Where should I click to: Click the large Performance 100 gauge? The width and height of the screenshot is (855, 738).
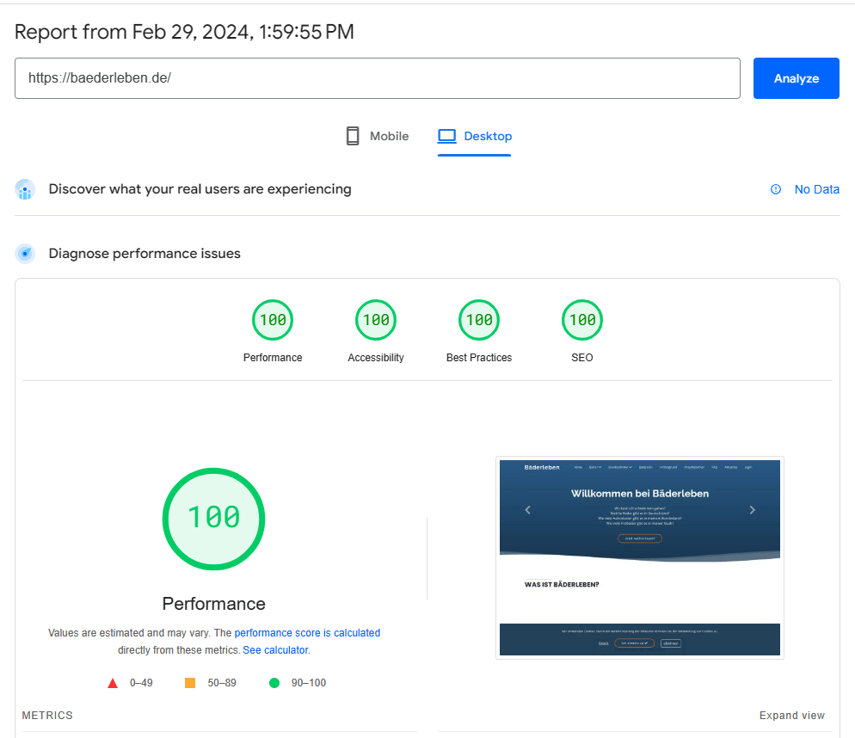coord(213,518)
